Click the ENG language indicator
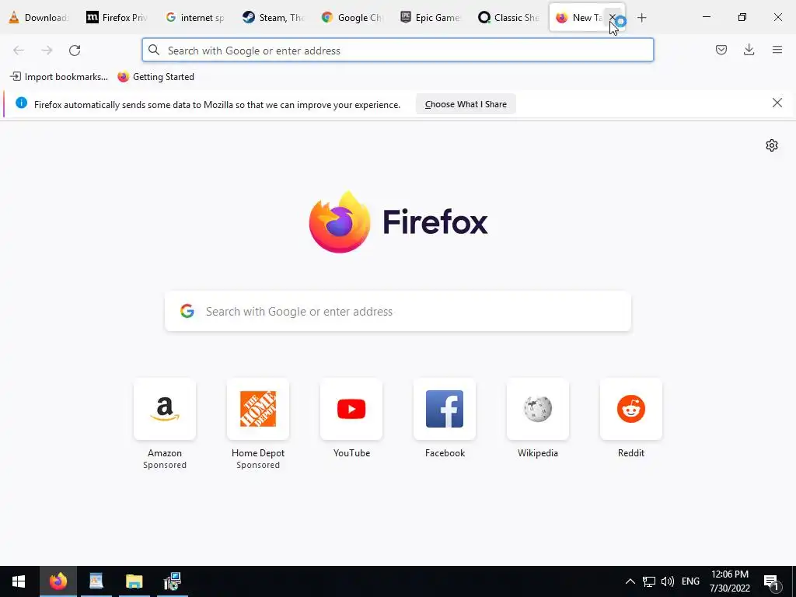The image size is (796, 597). pyautogui.click(x=690, y=581)
